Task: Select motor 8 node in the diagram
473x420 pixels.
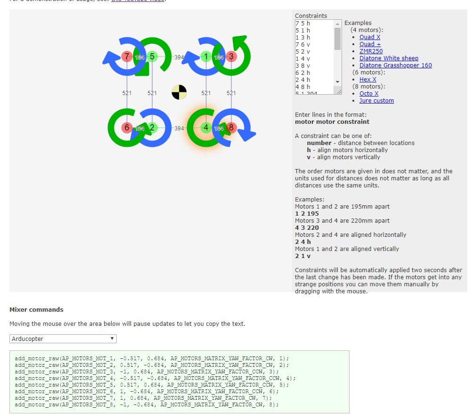Action: [x=231, y=128]
